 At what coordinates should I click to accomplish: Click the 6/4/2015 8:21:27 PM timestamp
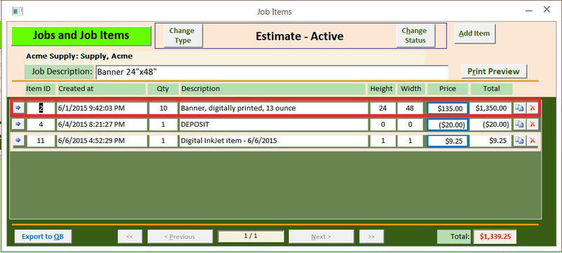pos(101,124)
